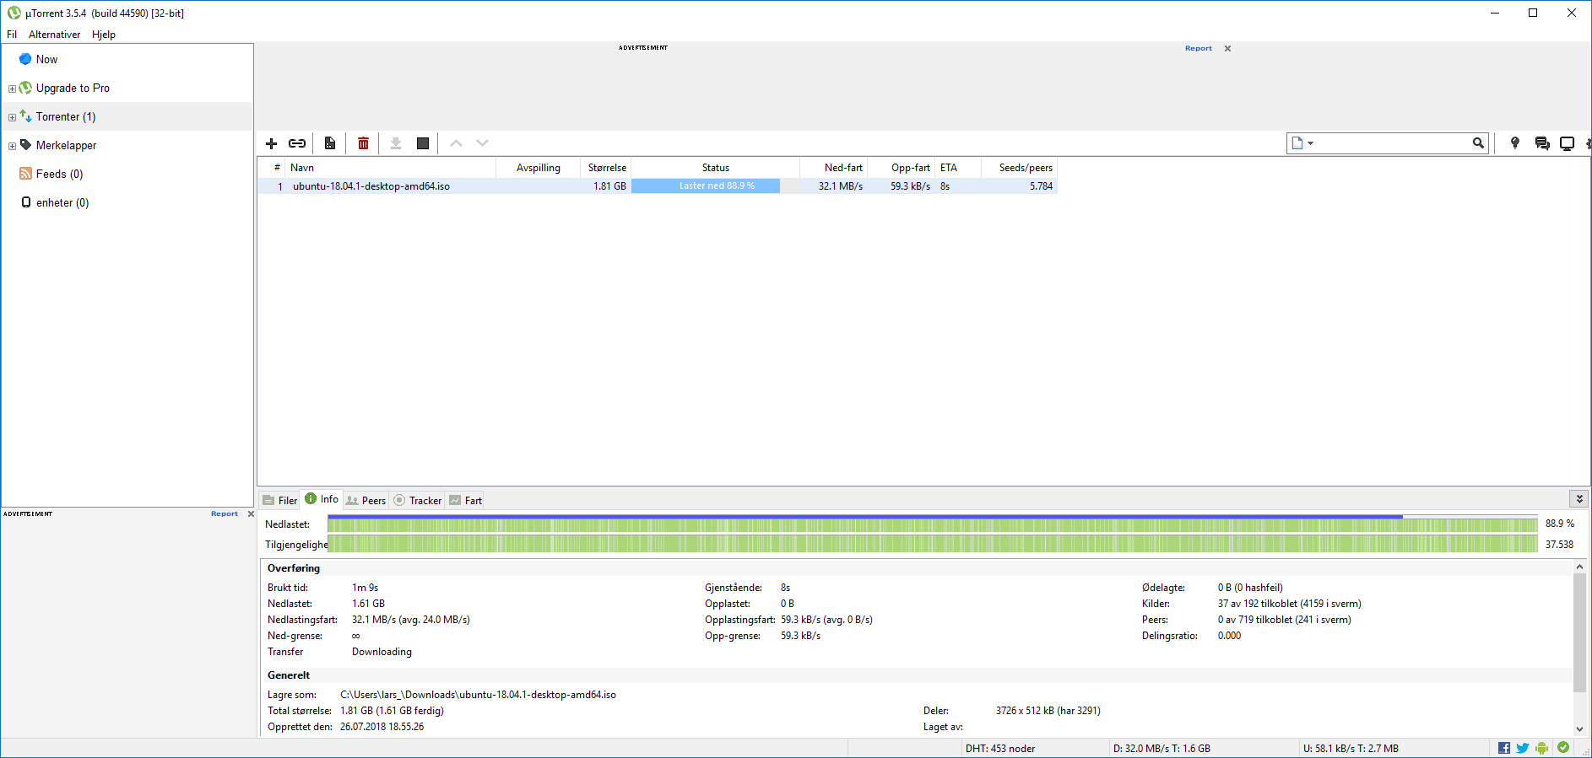
Task: Select Torrenter (1) in sidebar
Action: click(x=66, y=116)
